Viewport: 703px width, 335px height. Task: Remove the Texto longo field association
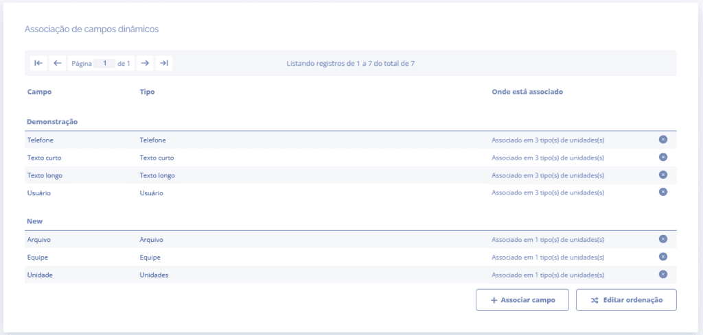tap(663, 175)
